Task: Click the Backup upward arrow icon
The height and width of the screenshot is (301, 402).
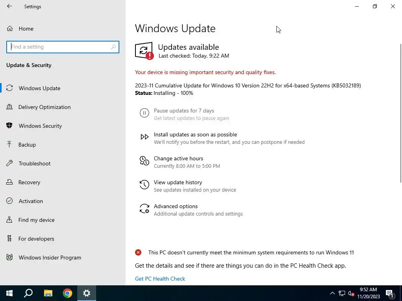Action: [9, 144]
